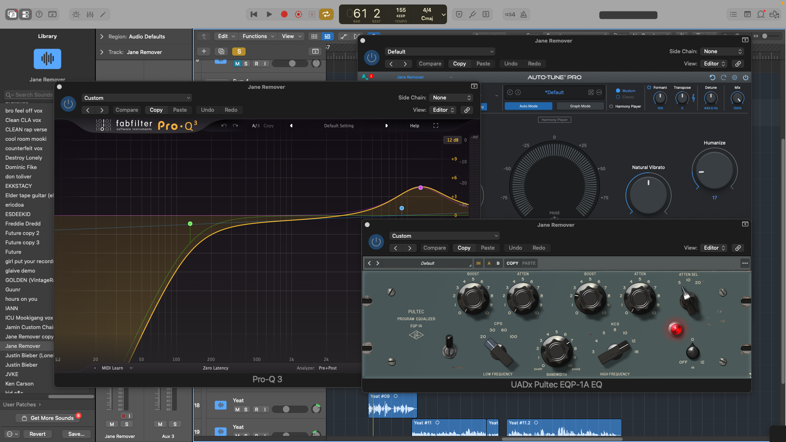This screenshot has width=786, height=442.
Task: Toggle the Inspector panel icon
Action: point(25,14)
